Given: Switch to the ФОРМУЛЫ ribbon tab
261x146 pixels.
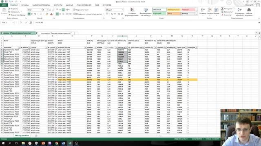Looking at the screenshot, I should point(58,5).
